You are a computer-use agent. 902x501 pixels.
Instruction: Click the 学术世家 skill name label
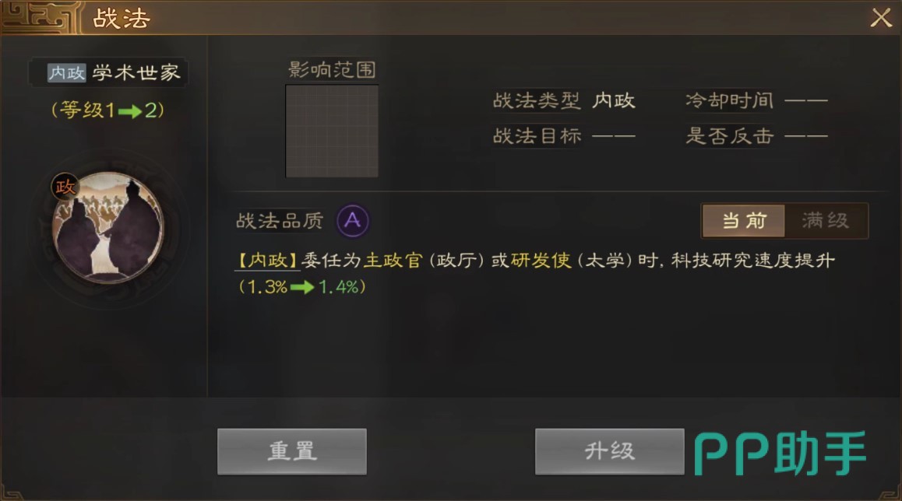click(136, 73)
